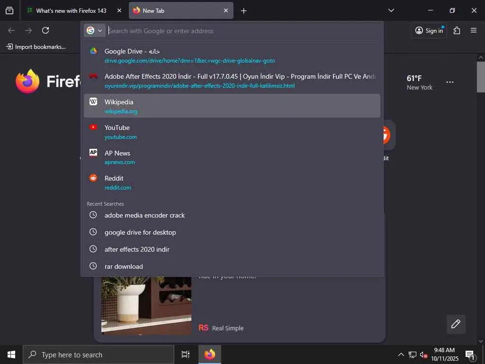
Task: Open Task View on the taskbar
Action: (185, 355)
